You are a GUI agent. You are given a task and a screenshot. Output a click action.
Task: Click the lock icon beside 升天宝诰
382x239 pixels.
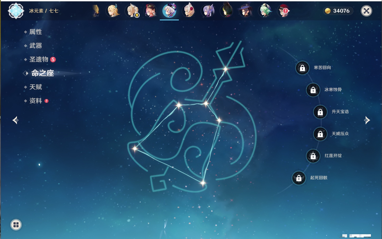click(x=320, y=112)
